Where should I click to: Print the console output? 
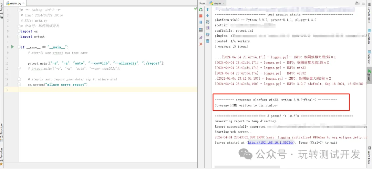point(208,35)
